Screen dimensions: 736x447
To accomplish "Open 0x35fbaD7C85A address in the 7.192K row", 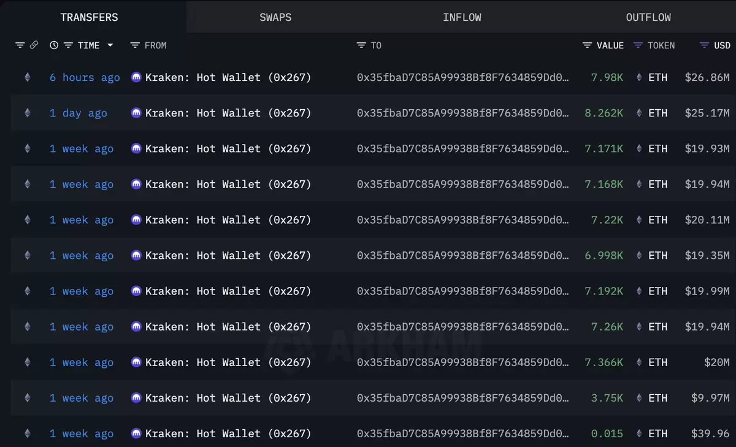I will pos(462,291).
